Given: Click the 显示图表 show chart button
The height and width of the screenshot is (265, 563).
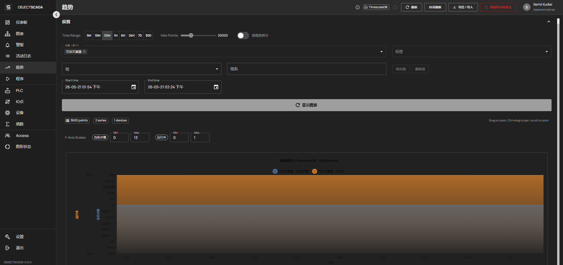Looking at the screenshot, I should (307, 105).
